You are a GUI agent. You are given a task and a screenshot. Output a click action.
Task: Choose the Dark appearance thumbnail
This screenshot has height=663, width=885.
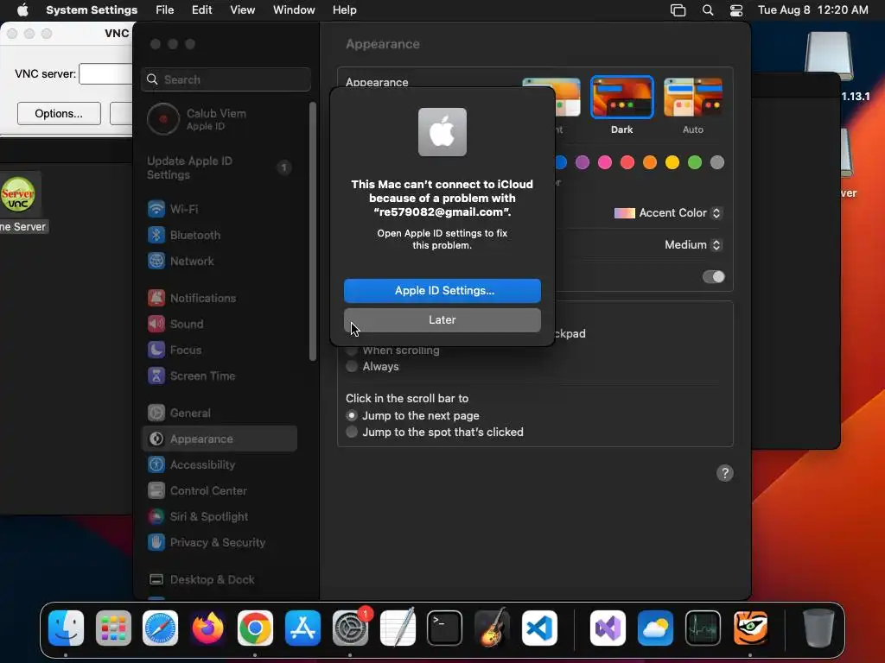622,98
